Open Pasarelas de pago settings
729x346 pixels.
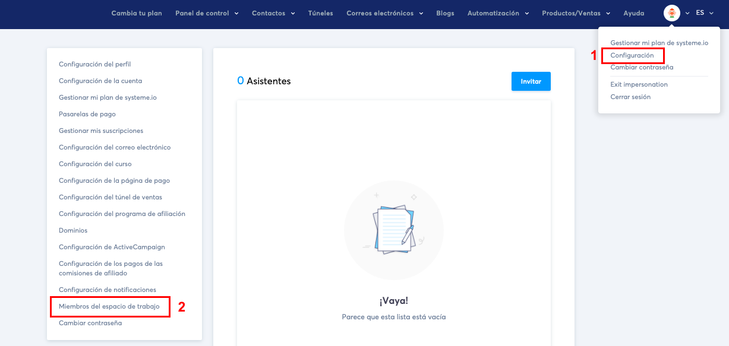pos(89,113)
